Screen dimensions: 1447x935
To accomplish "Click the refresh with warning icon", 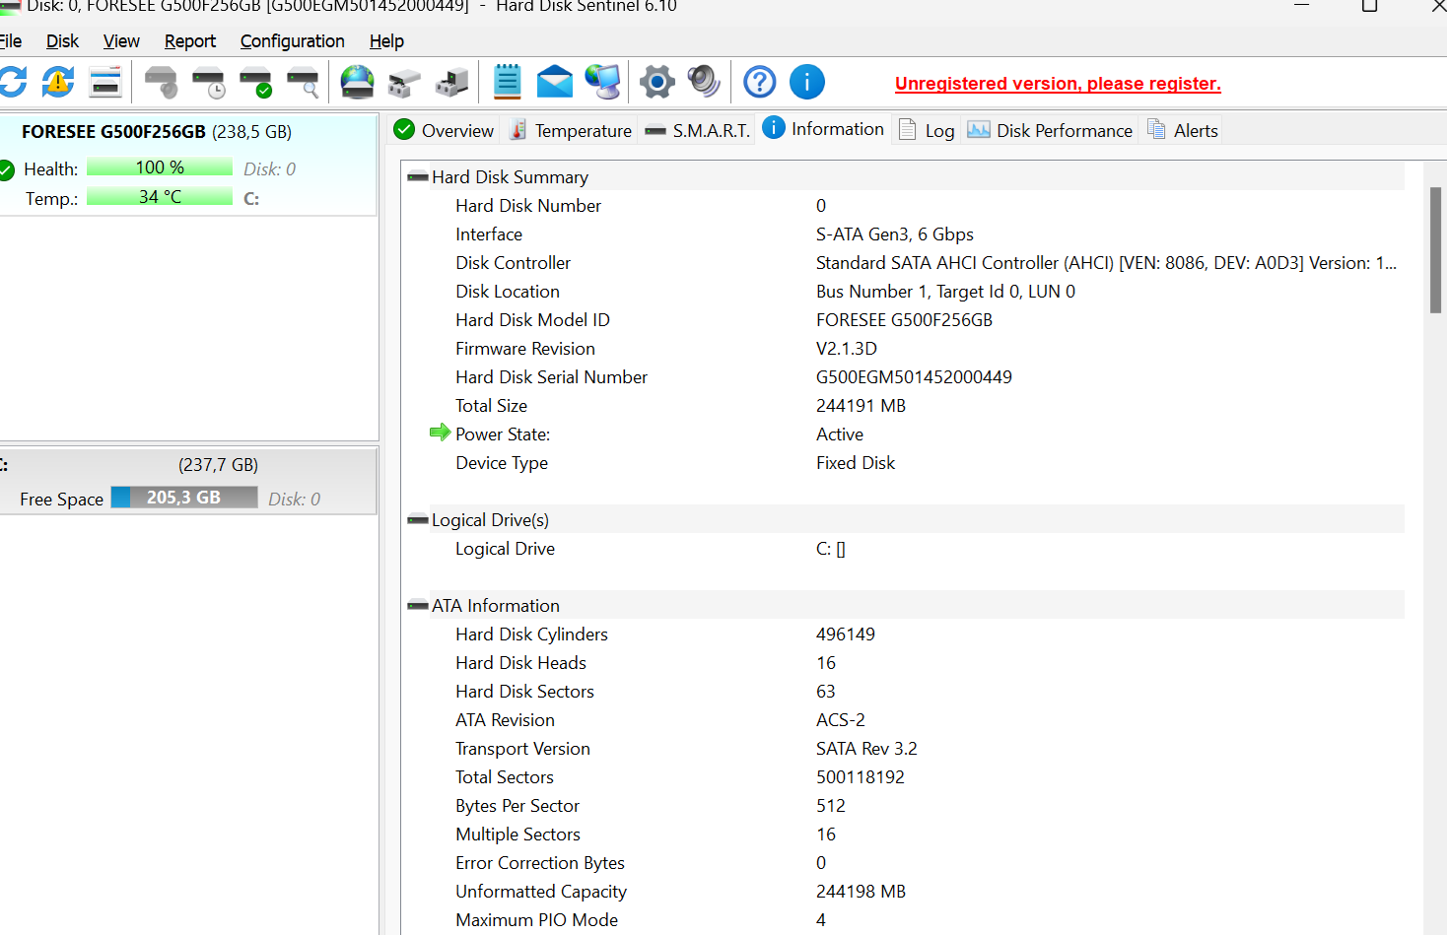I will (x=58, y=82).
